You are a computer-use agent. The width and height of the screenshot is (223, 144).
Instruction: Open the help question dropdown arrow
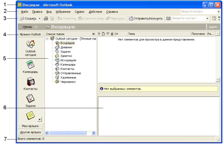tap(218, 12)
